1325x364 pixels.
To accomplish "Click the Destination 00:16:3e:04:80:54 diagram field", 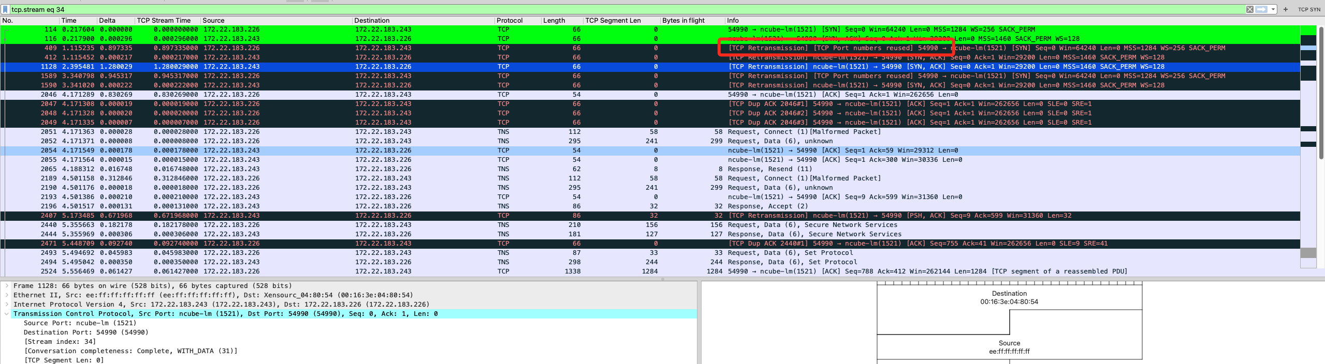I will (1009, 297).
